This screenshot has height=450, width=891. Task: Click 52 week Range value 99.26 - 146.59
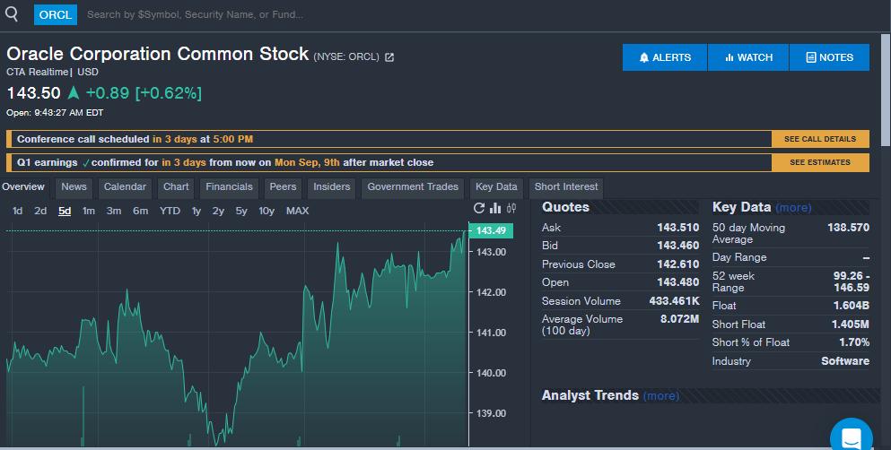click(852, 281)
